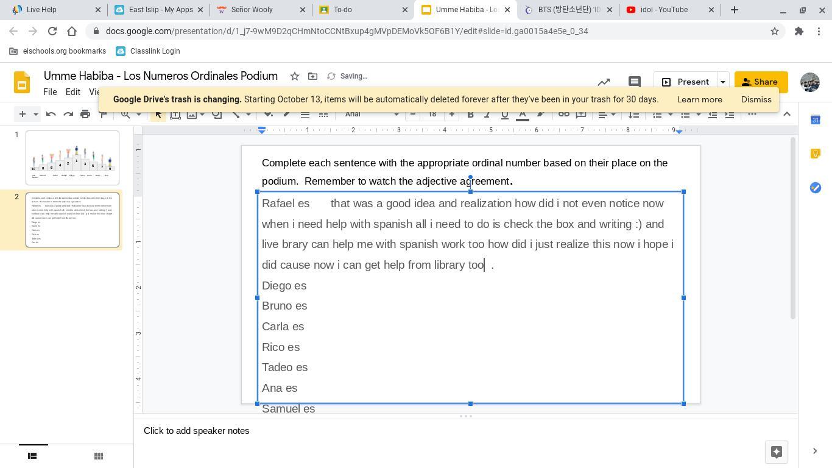
Task: Increase the text indent
Action: click(x=729, y=114)
